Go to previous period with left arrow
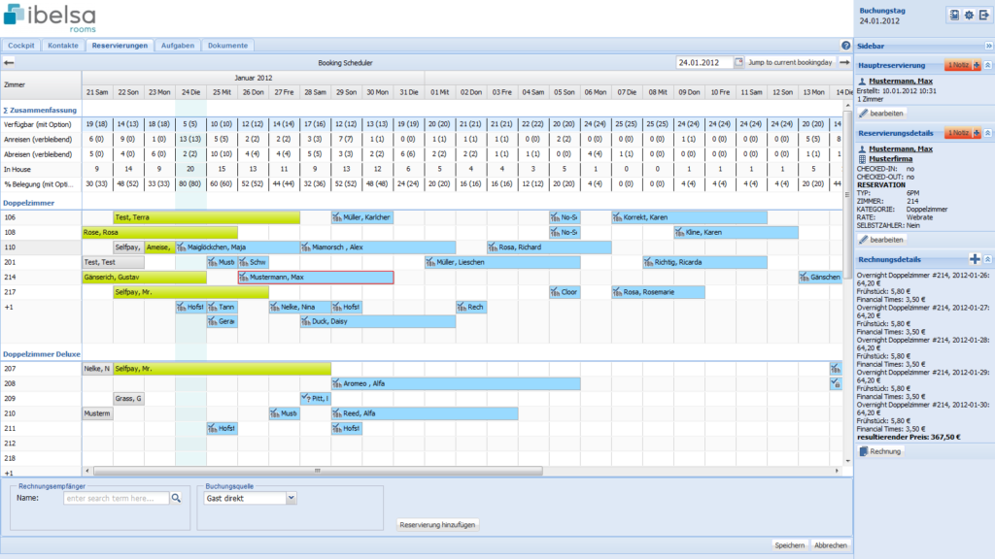This screenshot has height=559, width=995. coord(10,62)
